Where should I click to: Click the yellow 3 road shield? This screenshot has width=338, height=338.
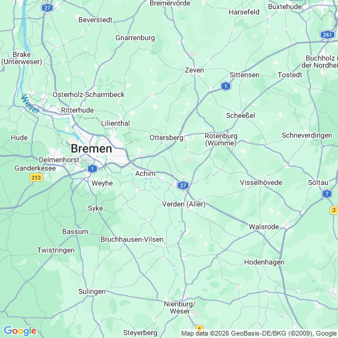[334, 210]
